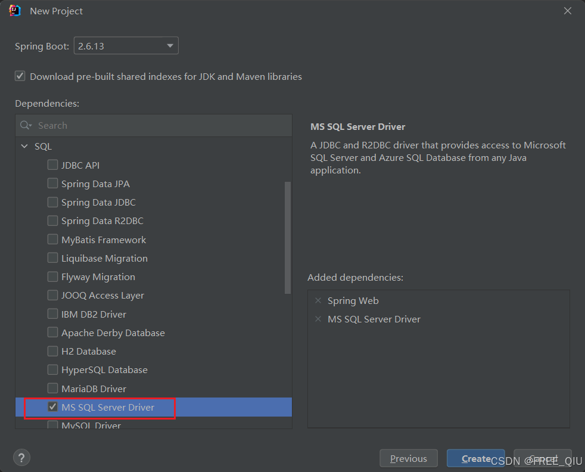585x472 pixels.
Task: Click the MS SQL Server Driver description heading
Action: pyautogui.click(x=358, y=127)
